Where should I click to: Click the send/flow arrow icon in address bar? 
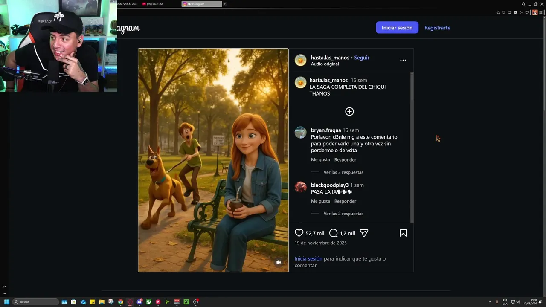tap(521, 12)
